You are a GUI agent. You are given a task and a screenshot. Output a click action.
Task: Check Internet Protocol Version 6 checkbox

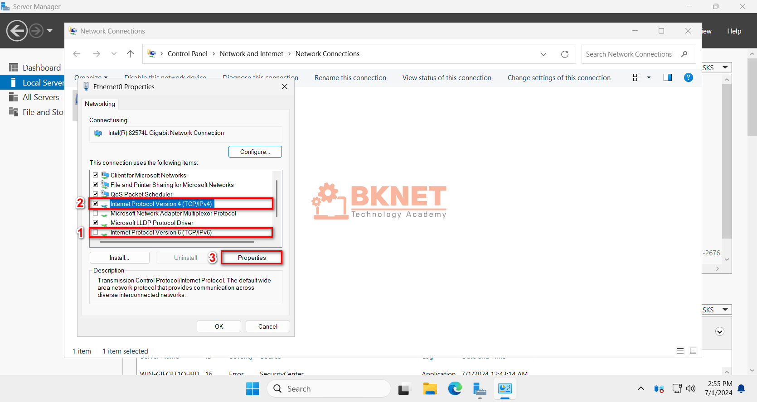[96, 232]
